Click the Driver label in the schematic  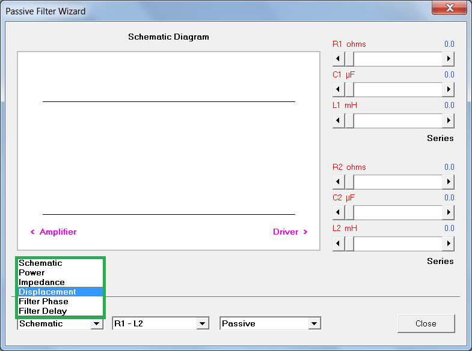(286, 232)
